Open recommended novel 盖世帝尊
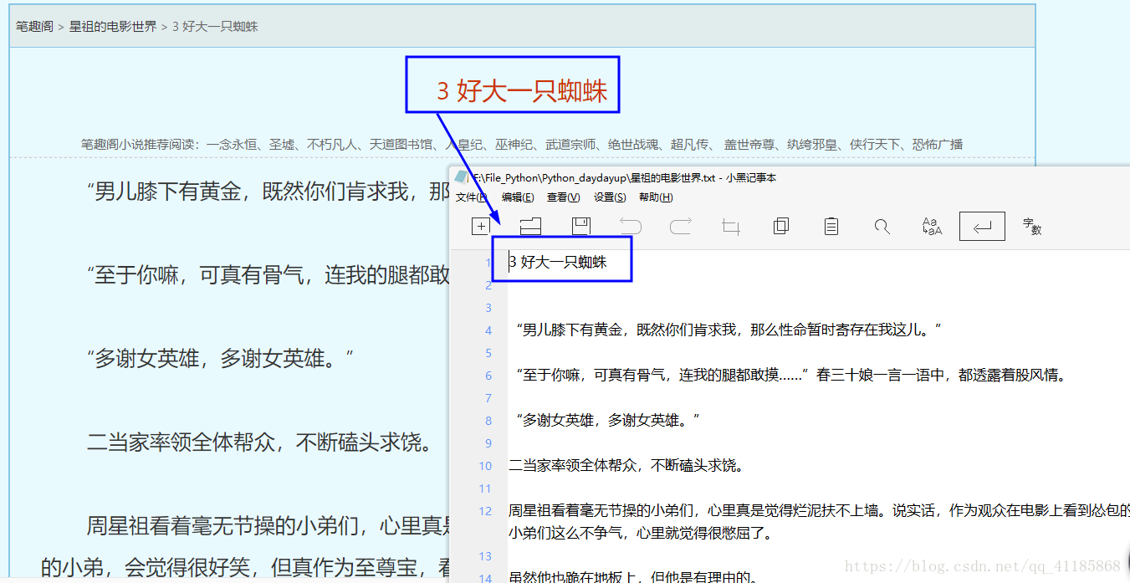1130x583 pixels. click(x=749, y=145)
